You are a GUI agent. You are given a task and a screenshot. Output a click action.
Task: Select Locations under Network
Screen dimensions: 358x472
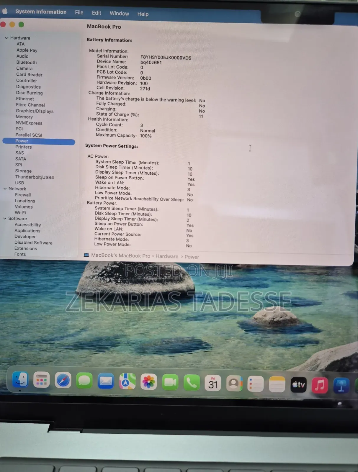click(25, 201)
